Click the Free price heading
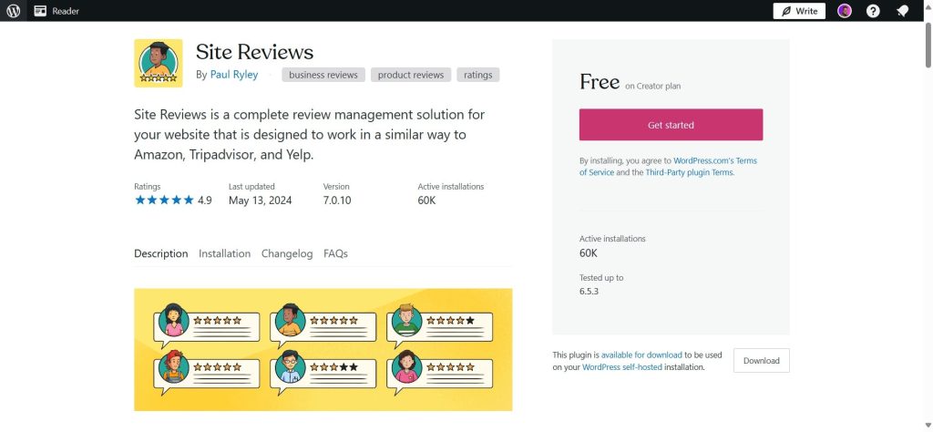933x432 pixels. pyautogui.click(x=600, y=82)
